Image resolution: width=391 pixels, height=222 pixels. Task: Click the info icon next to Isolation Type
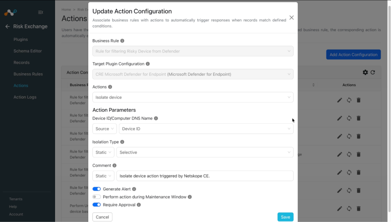coord(122,142)
